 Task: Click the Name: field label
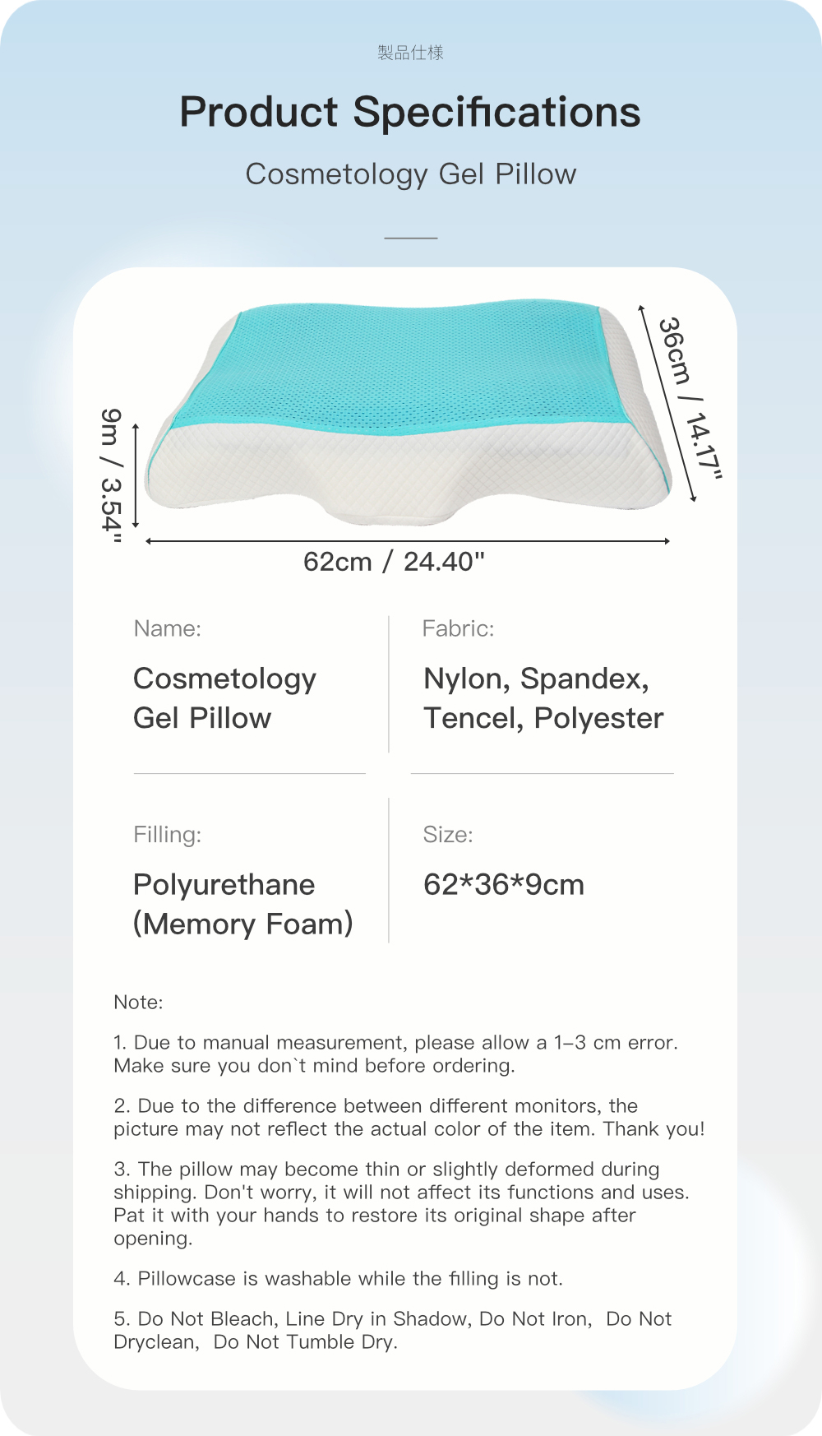pos(168,629)
